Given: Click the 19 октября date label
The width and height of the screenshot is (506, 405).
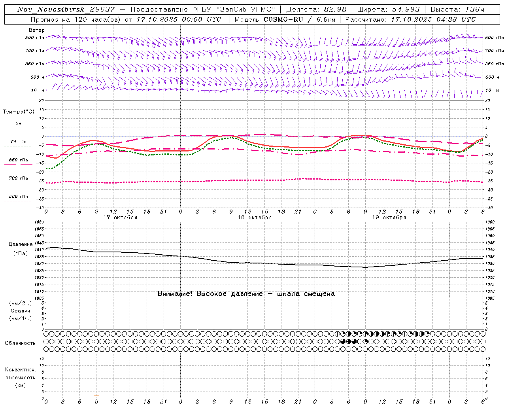Looking at the screenshot, I should [x=389, y=218].
